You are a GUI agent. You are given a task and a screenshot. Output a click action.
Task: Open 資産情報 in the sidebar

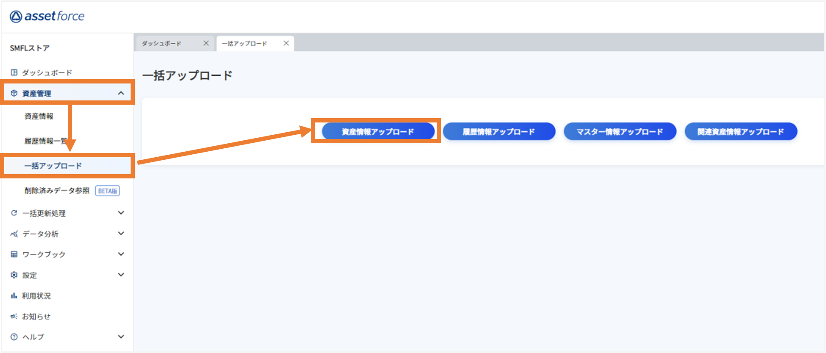coord(39,116)
